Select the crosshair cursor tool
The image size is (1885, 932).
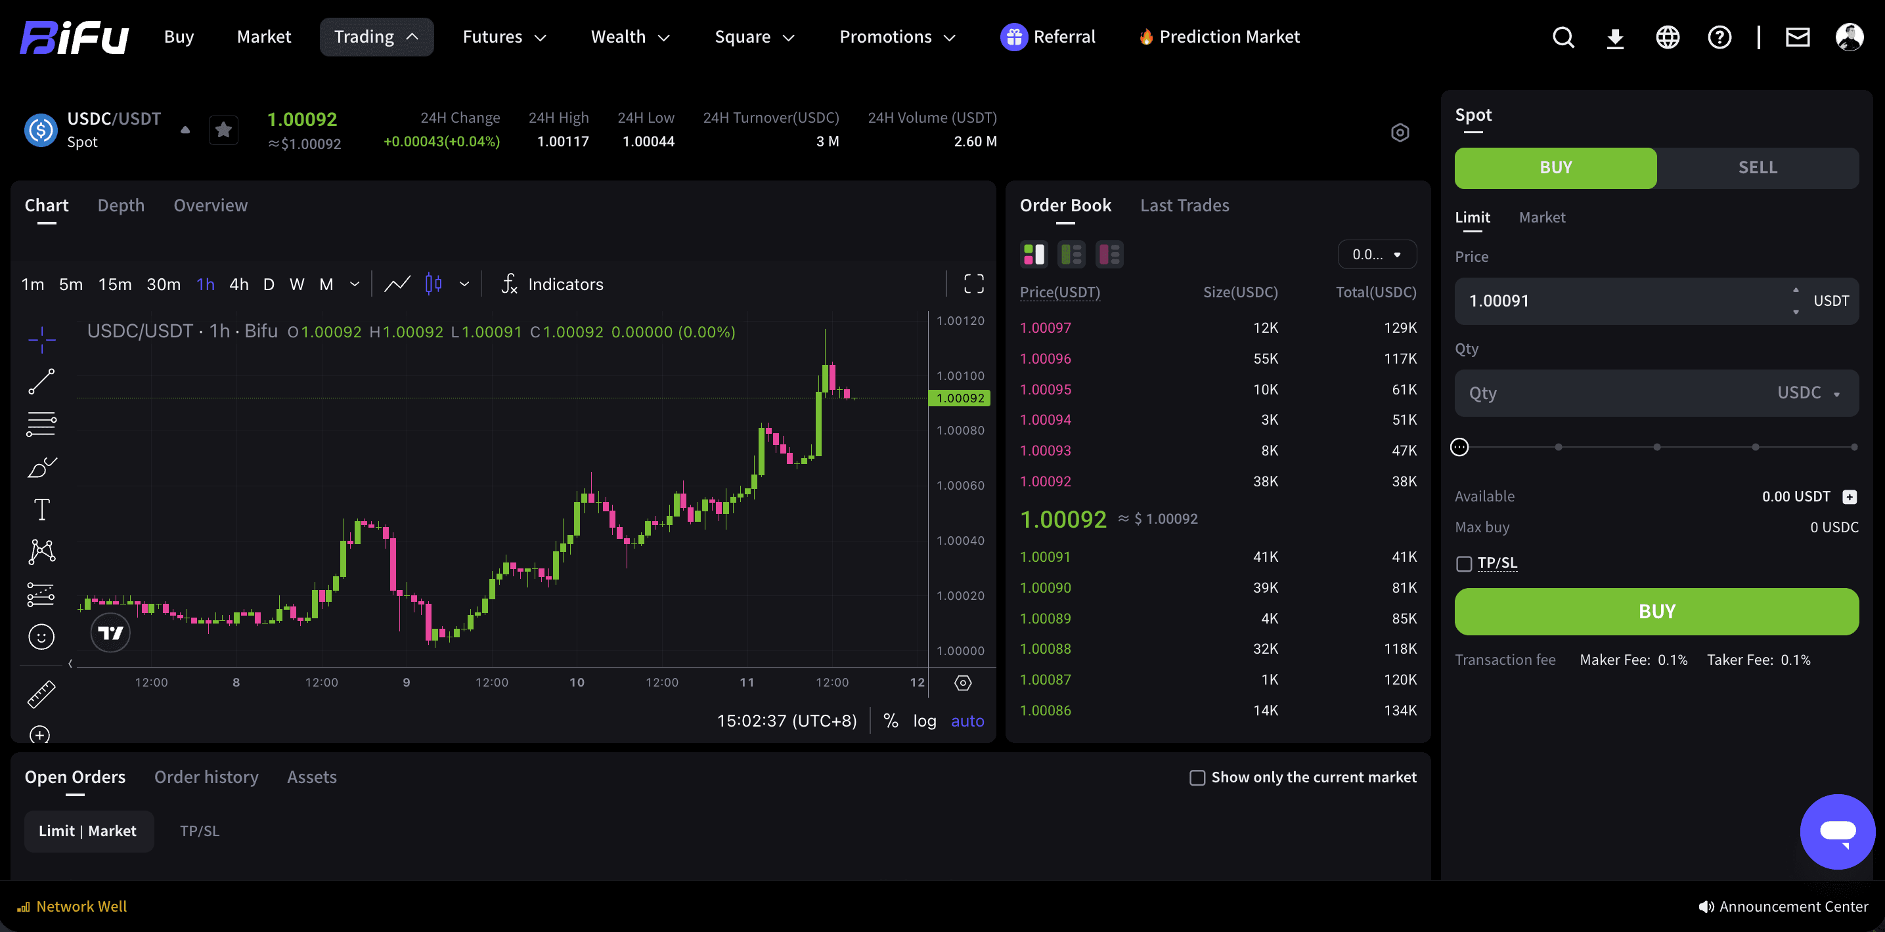point(42,339)
